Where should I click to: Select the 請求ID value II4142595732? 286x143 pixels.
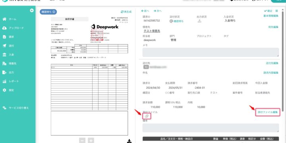click(152, 21)
